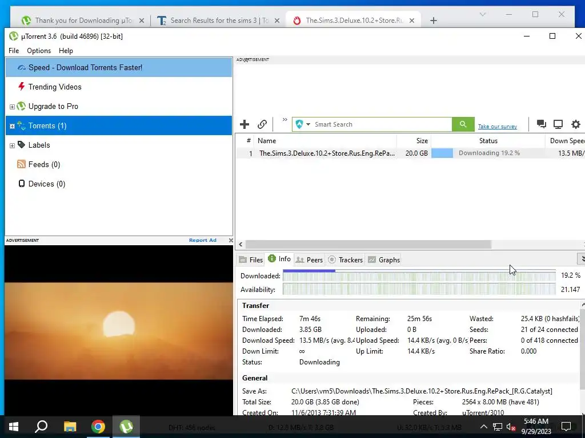Click the Speed gauge icon in sidebar
This screenshot has height=438, width=585.
click(22, 67)
